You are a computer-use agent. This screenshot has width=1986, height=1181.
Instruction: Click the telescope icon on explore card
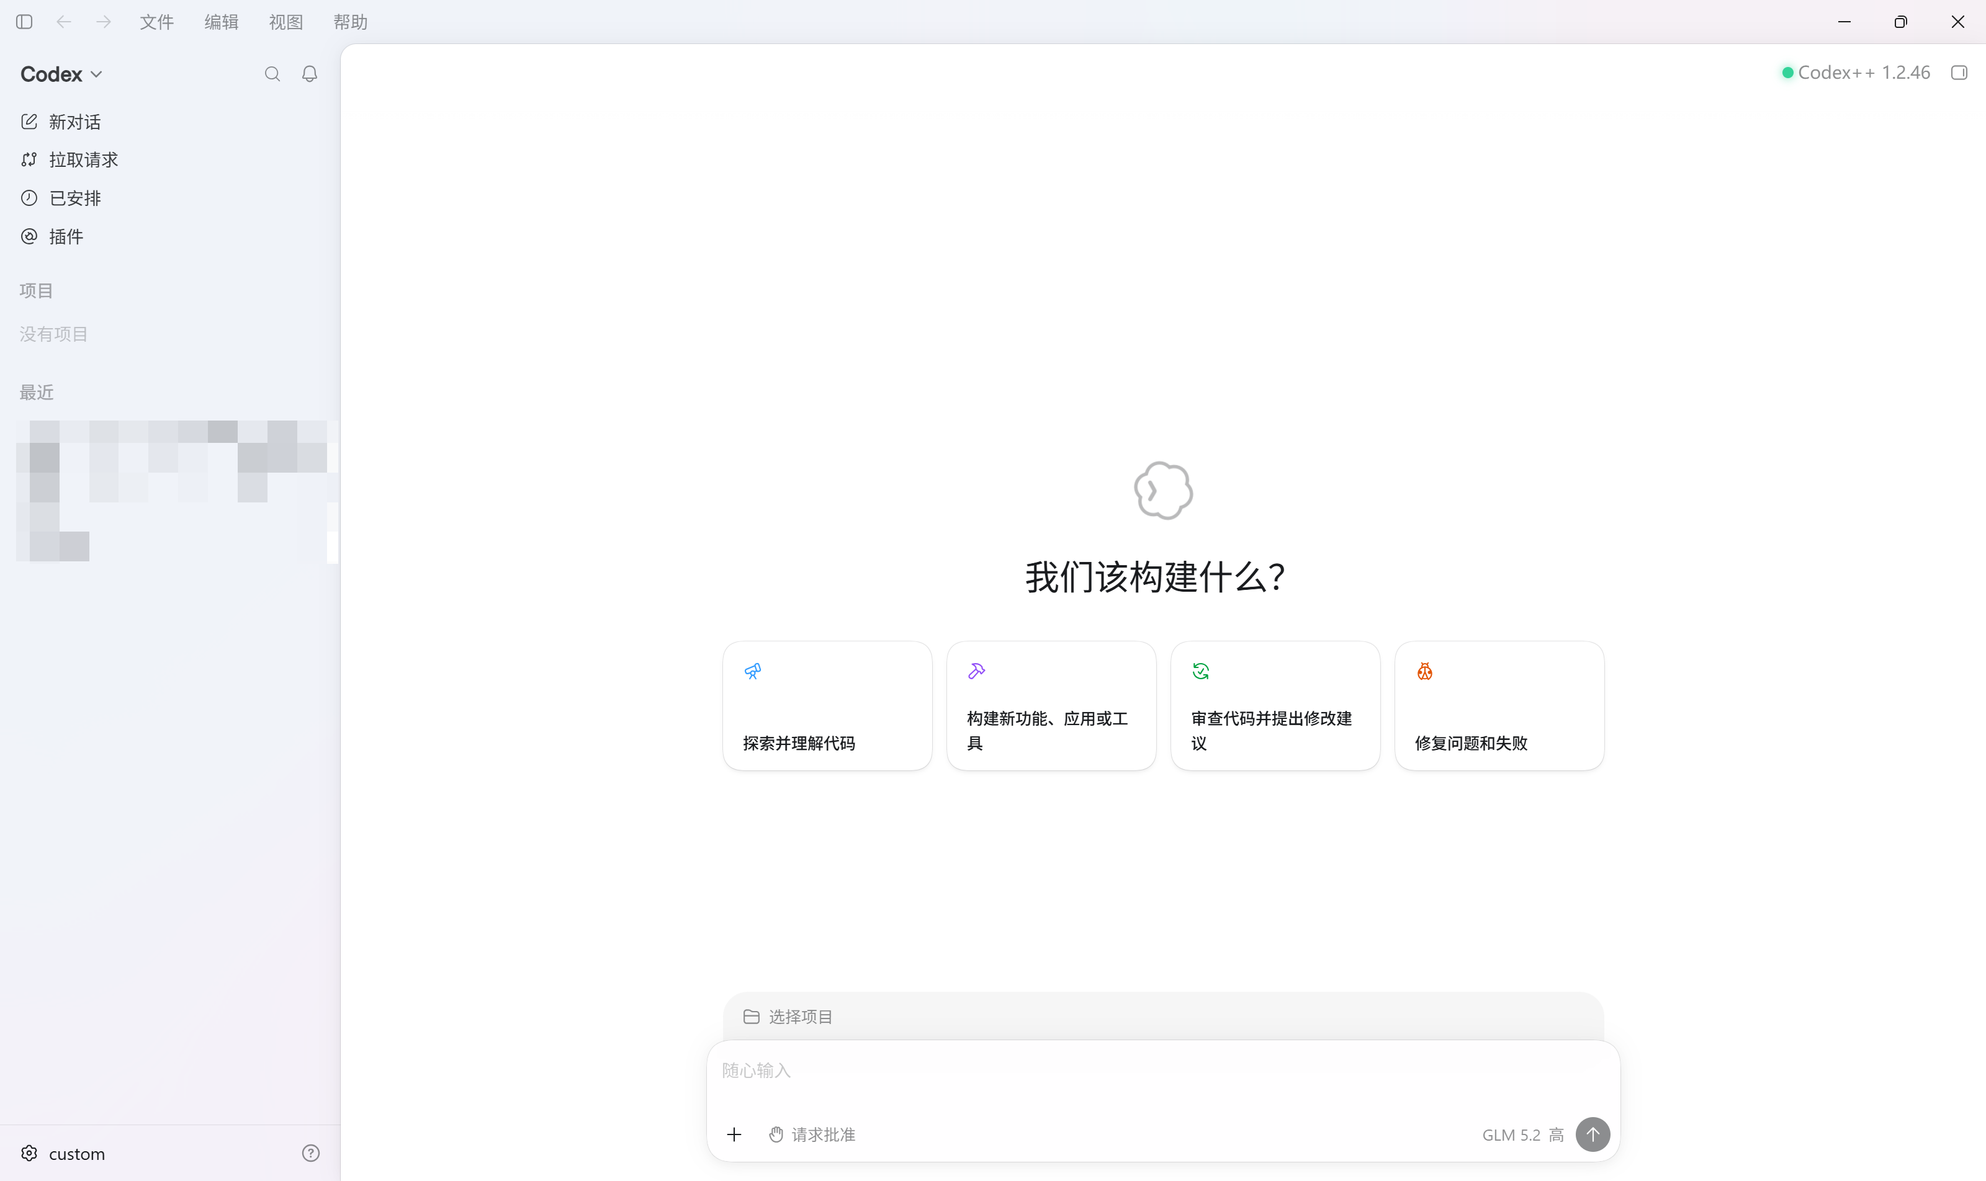click(753, 672)
